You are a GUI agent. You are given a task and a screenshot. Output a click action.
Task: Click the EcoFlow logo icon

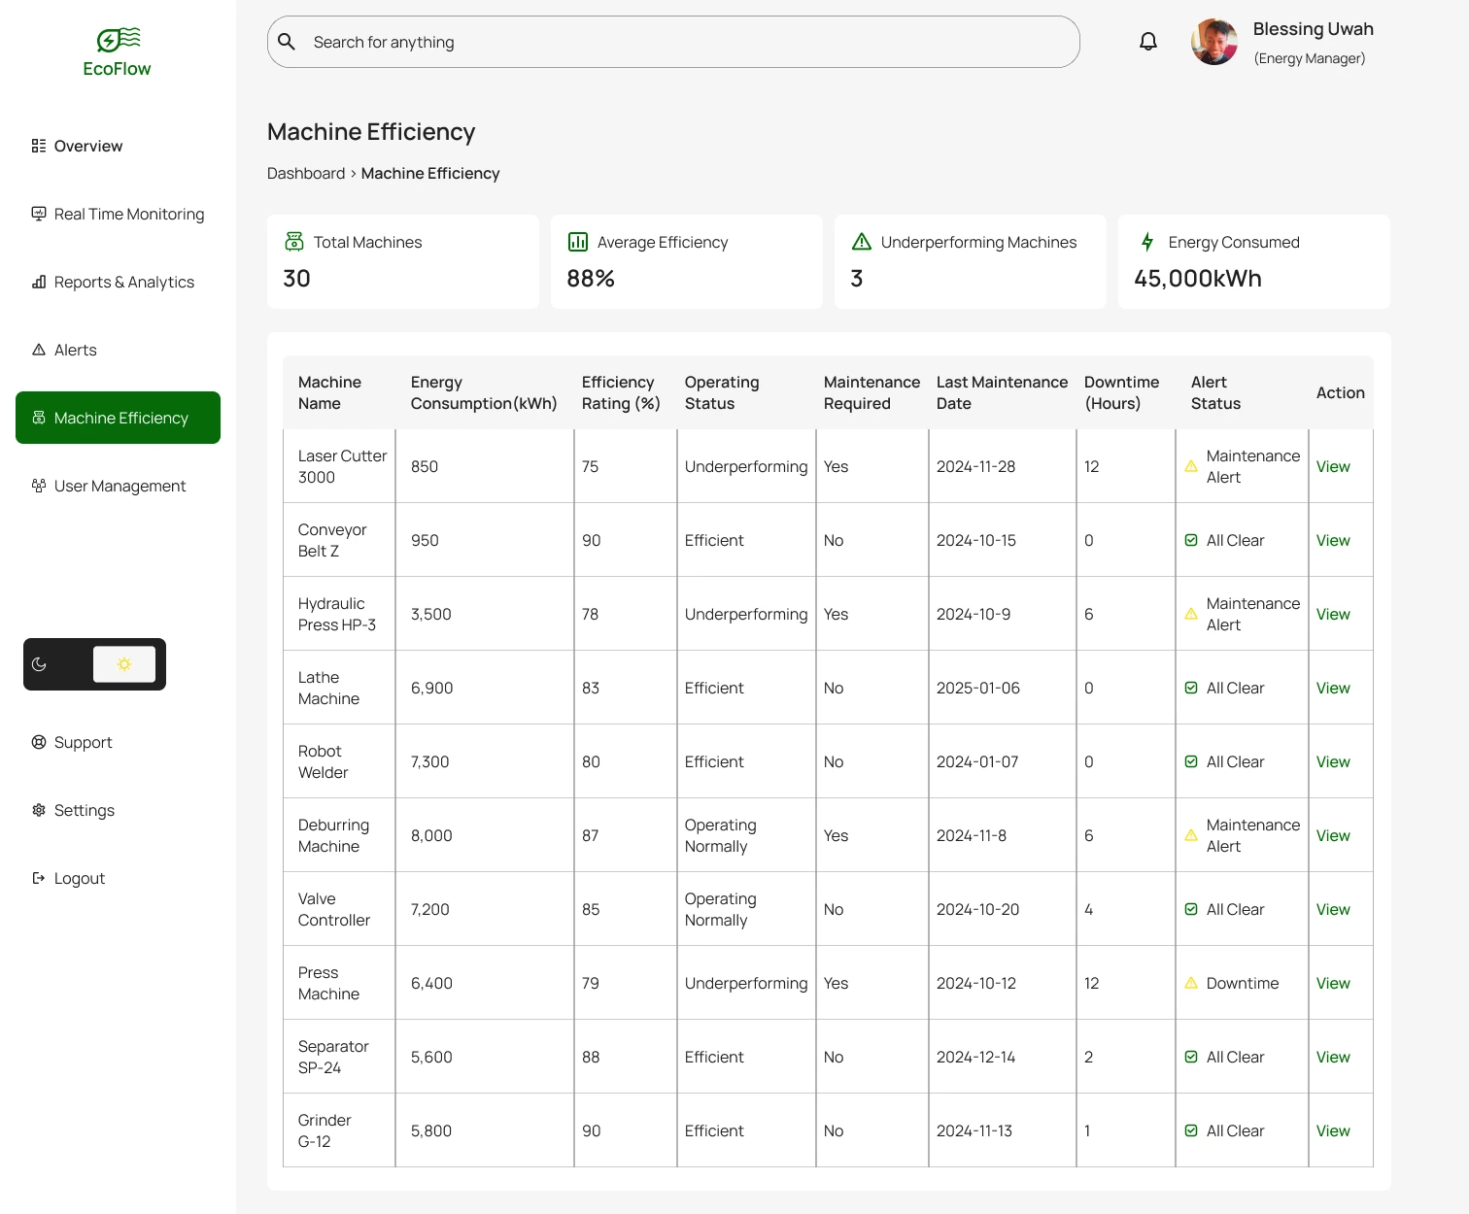(x=118, y=40)
